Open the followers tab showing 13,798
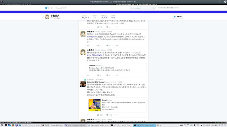The image size is (227, 127). (x=104, y=17)
